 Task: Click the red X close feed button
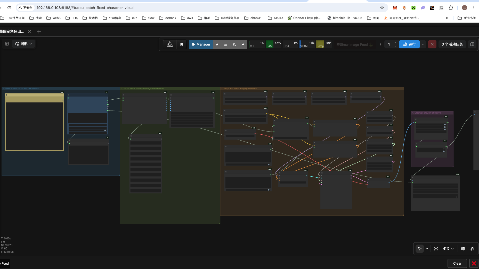pos(474,263)
